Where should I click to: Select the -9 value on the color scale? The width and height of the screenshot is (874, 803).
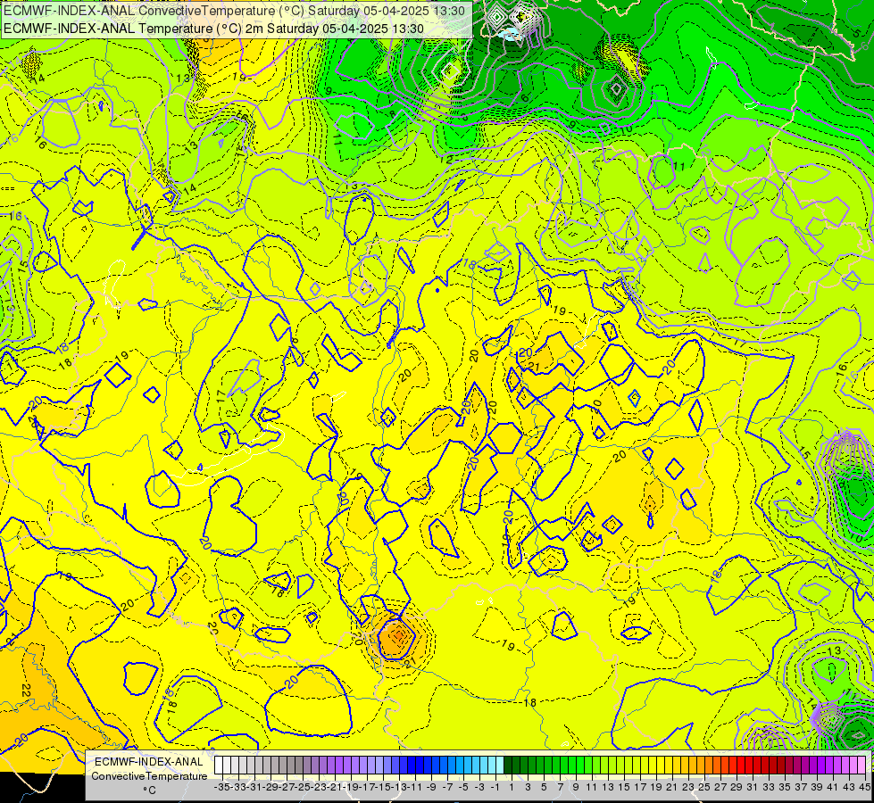click(431, 788)
